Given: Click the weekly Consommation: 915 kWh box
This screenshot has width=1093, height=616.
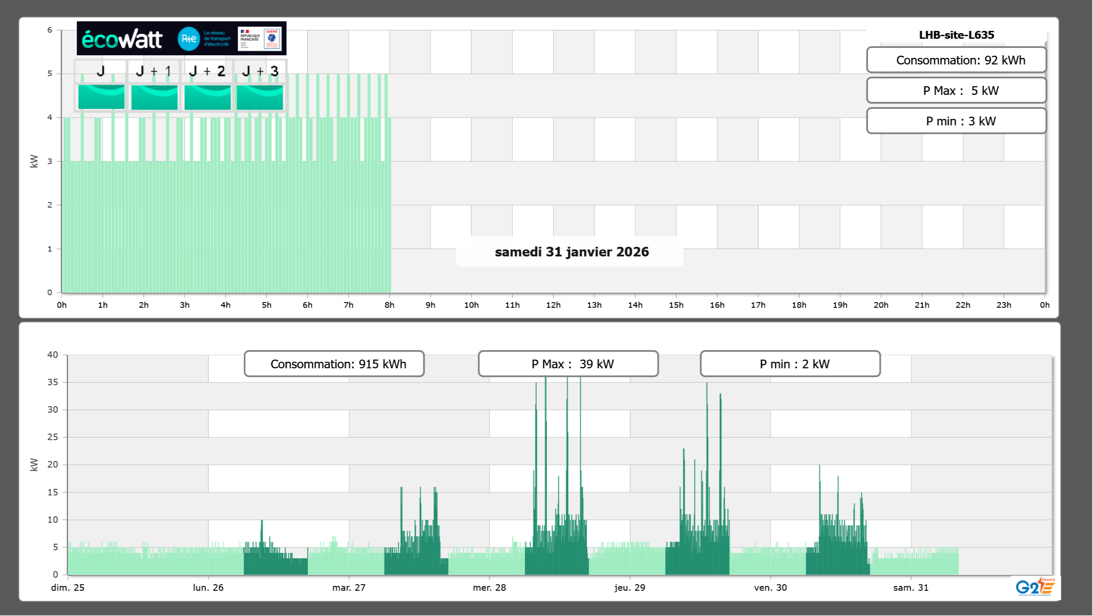Looking at the screenshot, I should coord(334,364).
